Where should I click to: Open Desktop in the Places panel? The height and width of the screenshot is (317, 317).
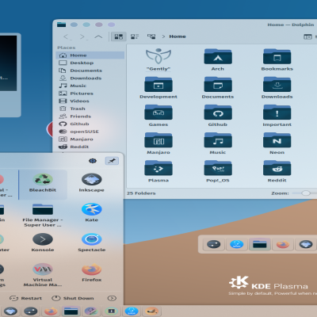(x=90, y=63)
